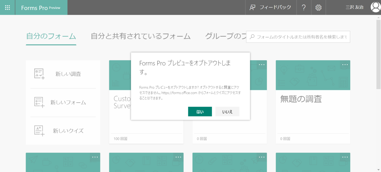This screenshot has width=381, height=172.
Task: Open the フィードバック feedback button
Action: [271, 7]
